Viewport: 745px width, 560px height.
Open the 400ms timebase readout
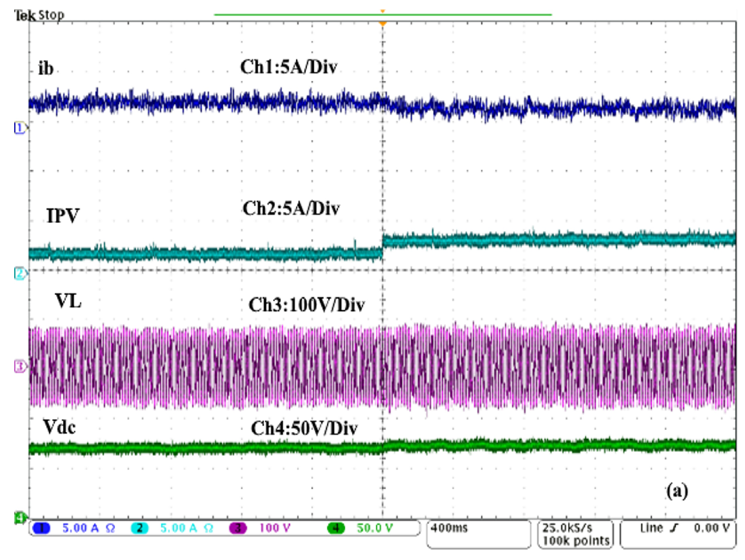click(449, 528)
